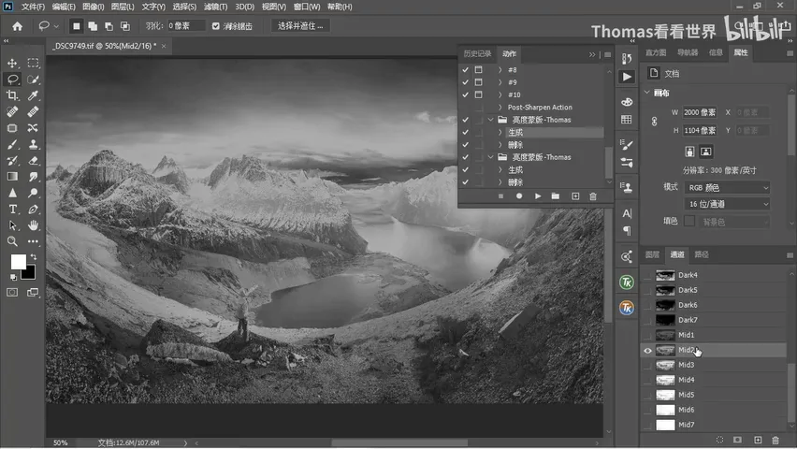This screenshot has height=449, width=797.
Task: Select the Pen tool
Action: click(x=33, y=209)
